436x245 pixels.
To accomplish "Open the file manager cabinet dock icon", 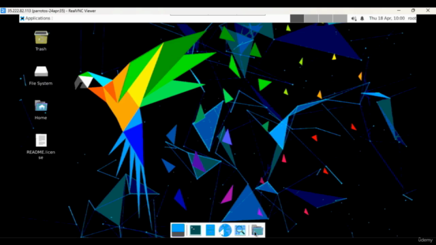I will (x=211, y=230).
